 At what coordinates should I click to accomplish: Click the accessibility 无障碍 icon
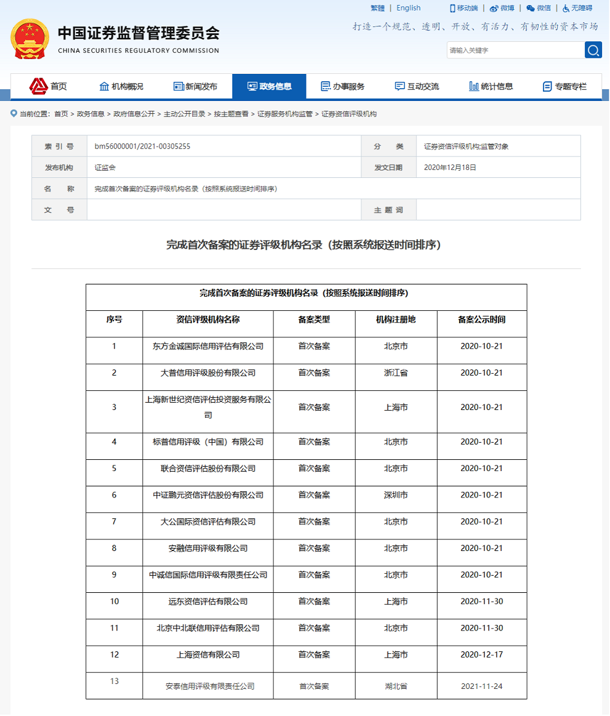566,8
